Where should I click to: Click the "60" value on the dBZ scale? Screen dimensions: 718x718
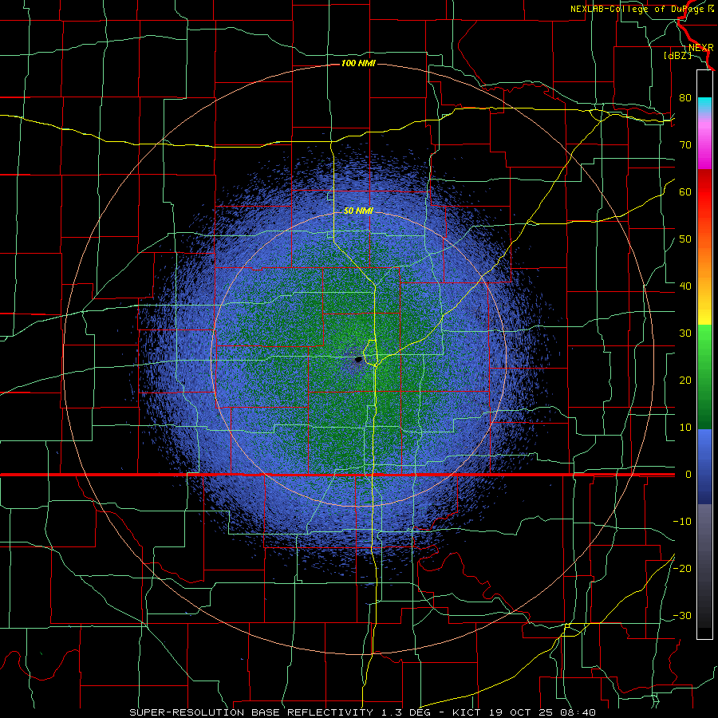coord(685,191)
